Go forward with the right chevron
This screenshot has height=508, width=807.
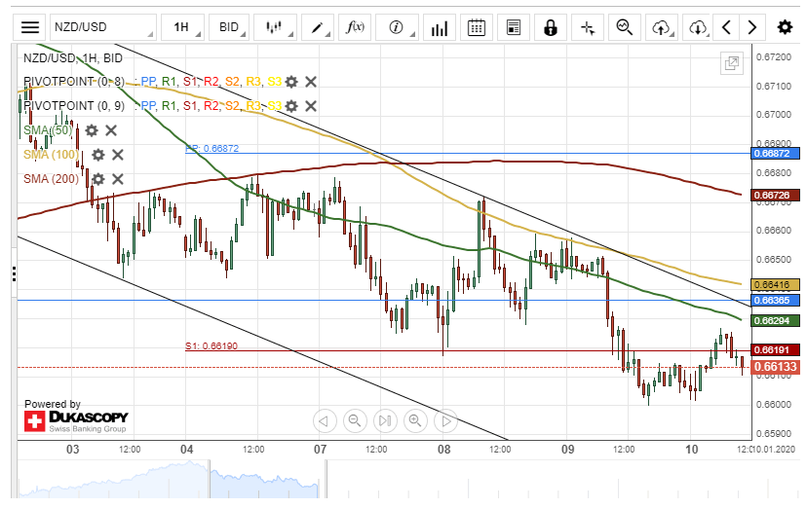click(x=751, y=27)
